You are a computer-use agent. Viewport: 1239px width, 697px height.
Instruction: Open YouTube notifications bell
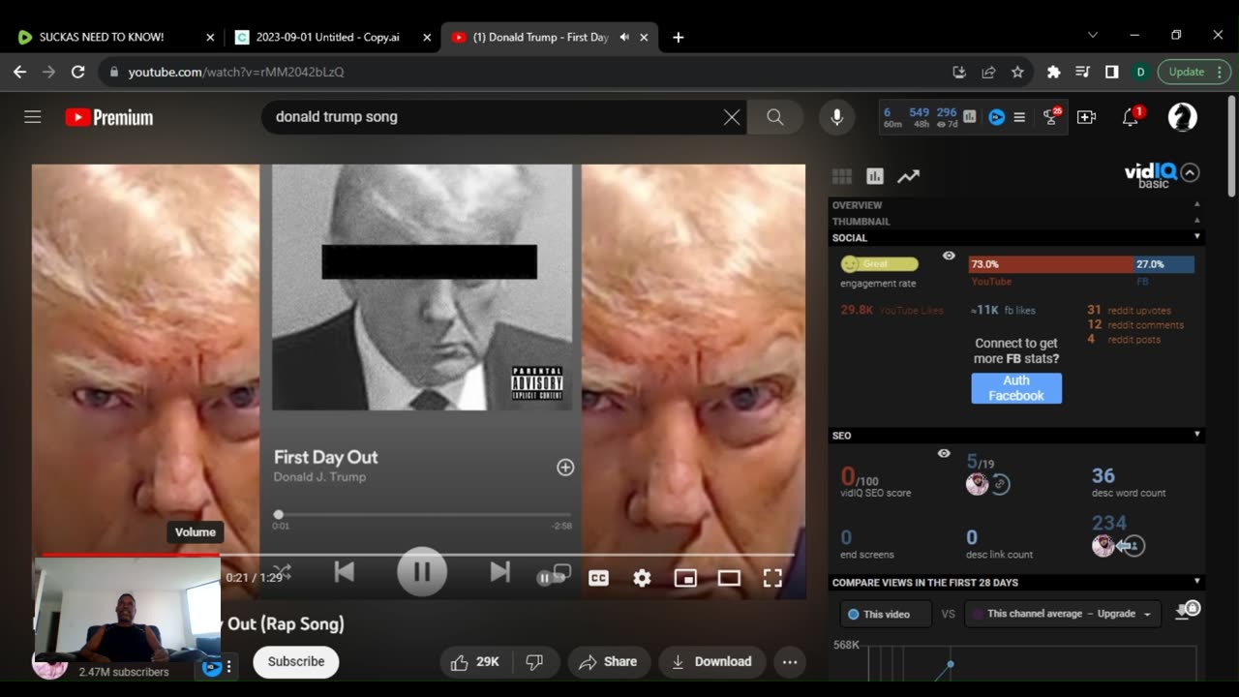pos(1131,117)
